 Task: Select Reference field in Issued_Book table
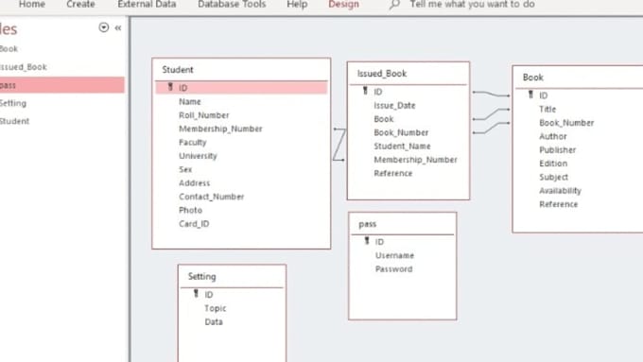click(x=393, y=173)
